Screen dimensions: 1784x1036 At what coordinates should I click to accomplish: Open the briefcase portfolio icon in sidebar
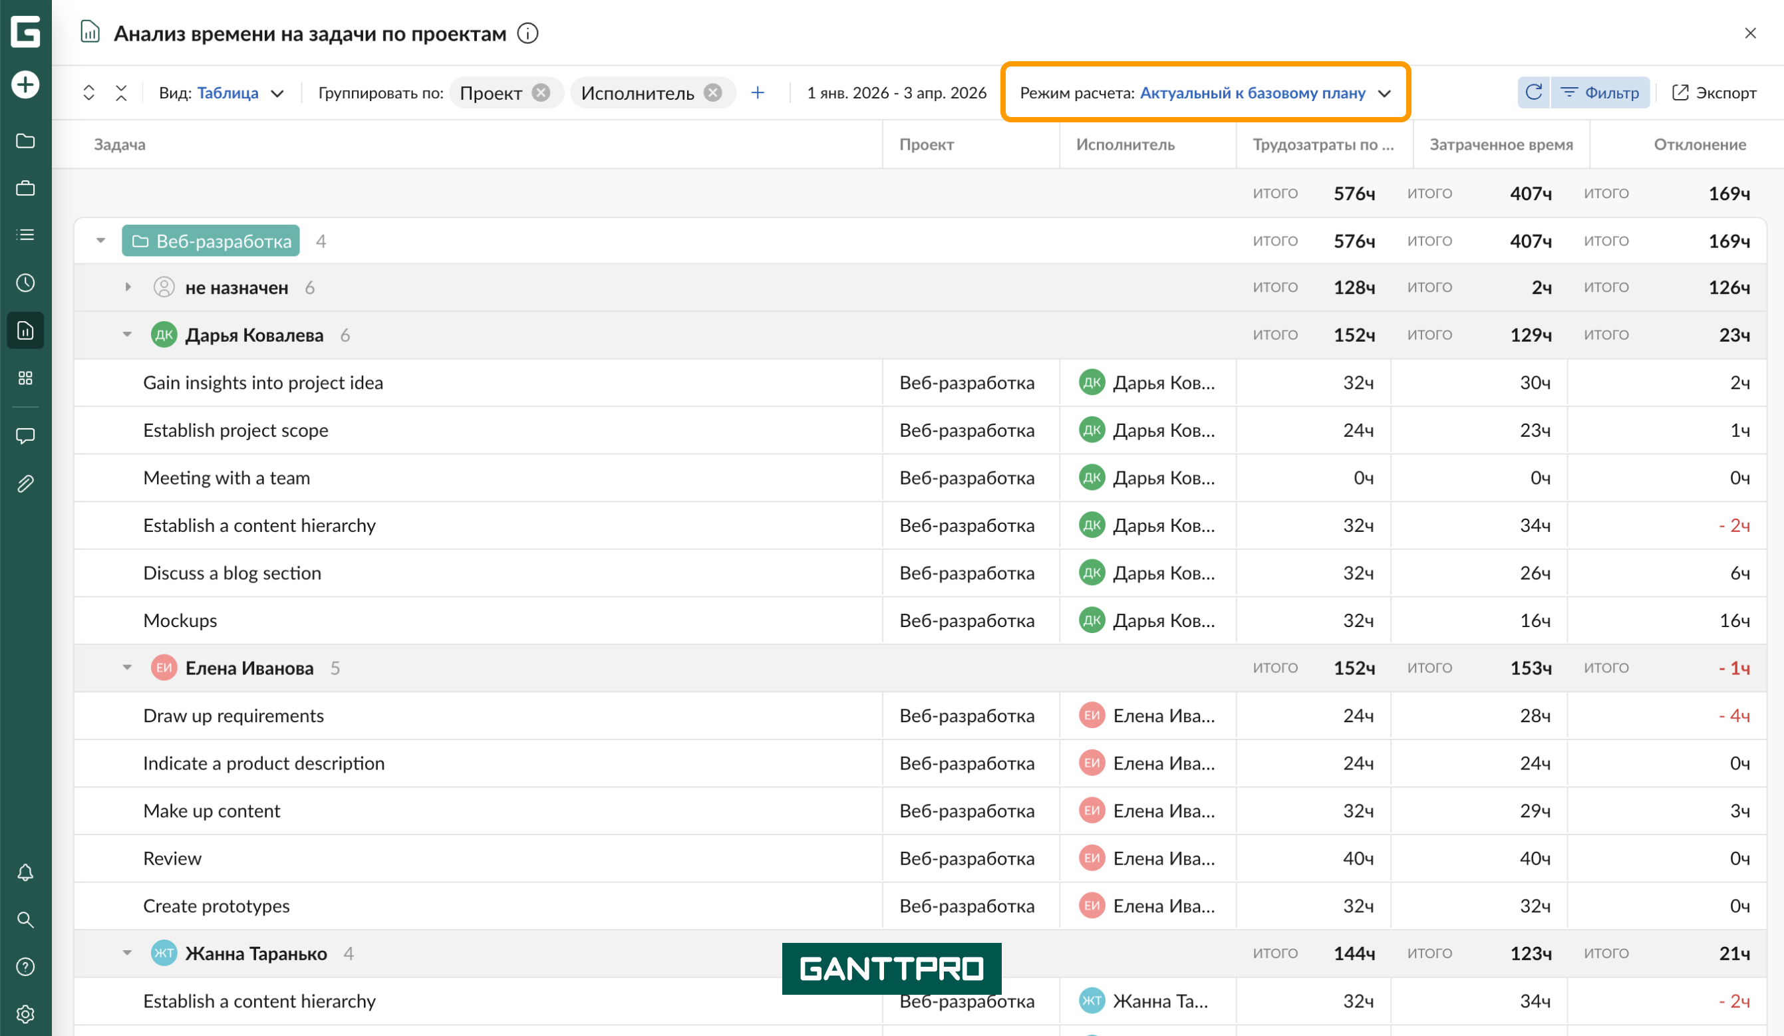pyautogui.click(x=25, y=188)
